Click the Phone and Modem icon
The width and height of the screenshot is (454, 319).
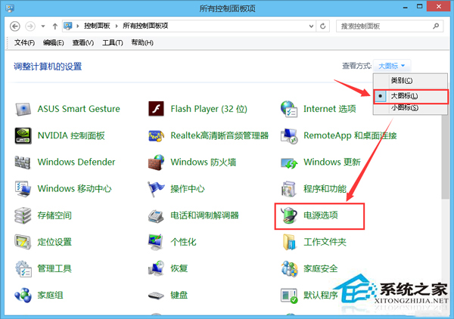pos(156,215)
